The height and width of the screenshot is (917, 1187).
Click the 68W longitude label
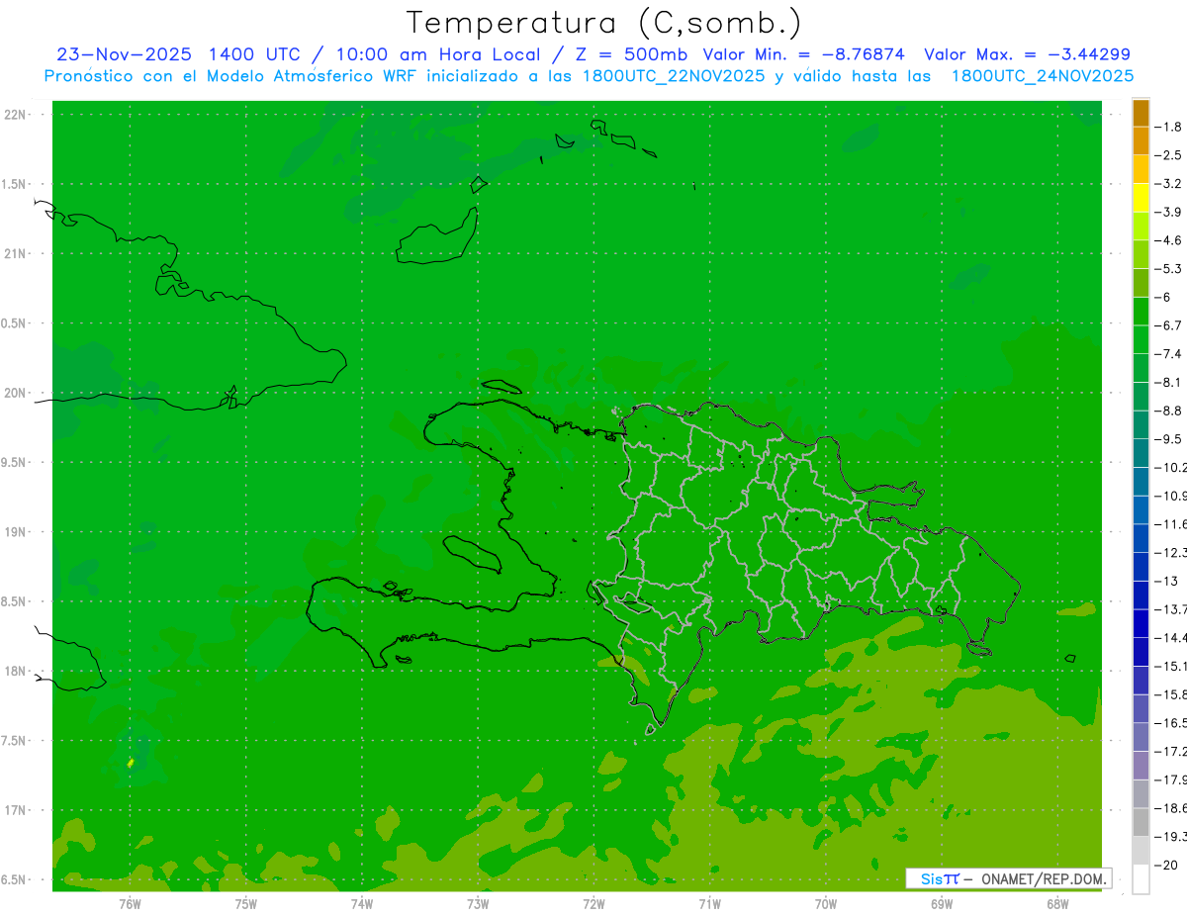tap(1056, 904)
